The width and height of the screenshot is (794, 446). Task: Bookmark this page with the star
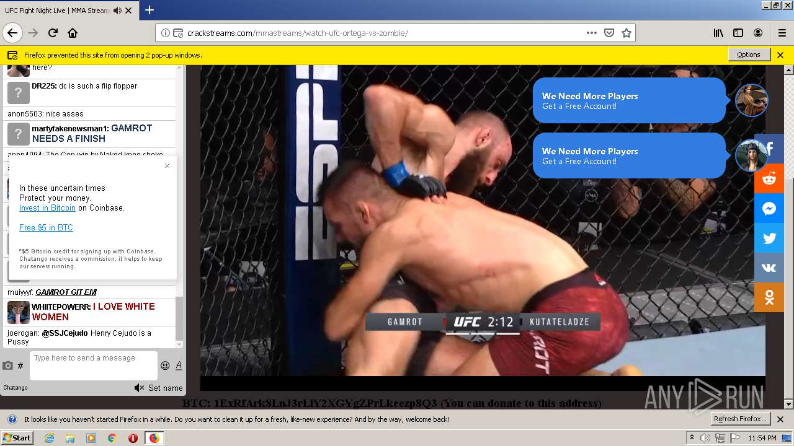coord(627,33)
